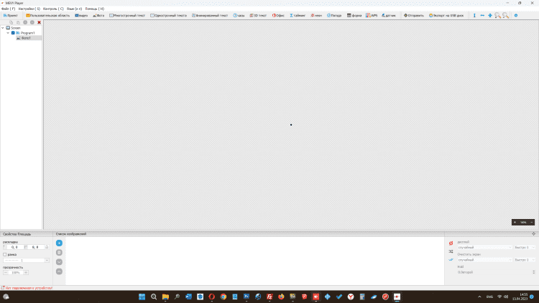
Task: Toggle the Program1 checkbox in tree
Action: (x=13, y=33)
